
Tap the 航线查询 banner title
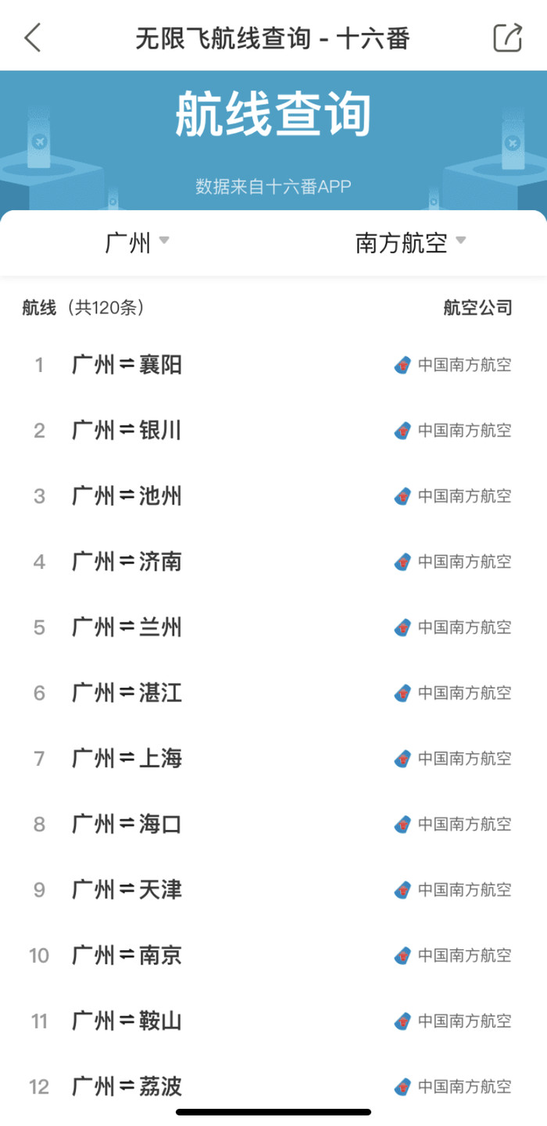point(273,115)
